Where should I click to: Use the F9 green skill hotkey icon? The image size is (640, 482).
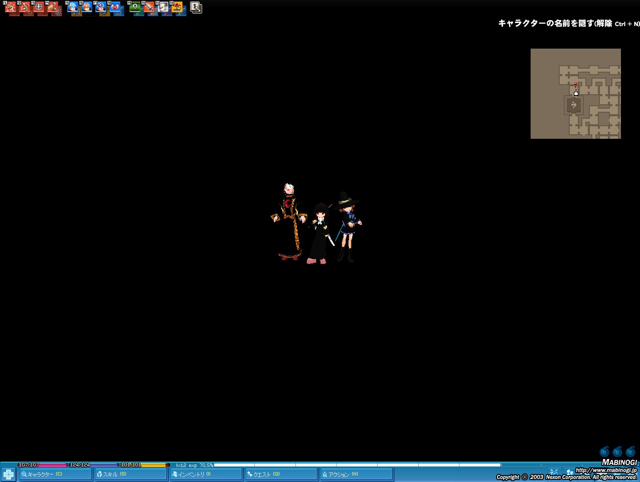[135, 8]
